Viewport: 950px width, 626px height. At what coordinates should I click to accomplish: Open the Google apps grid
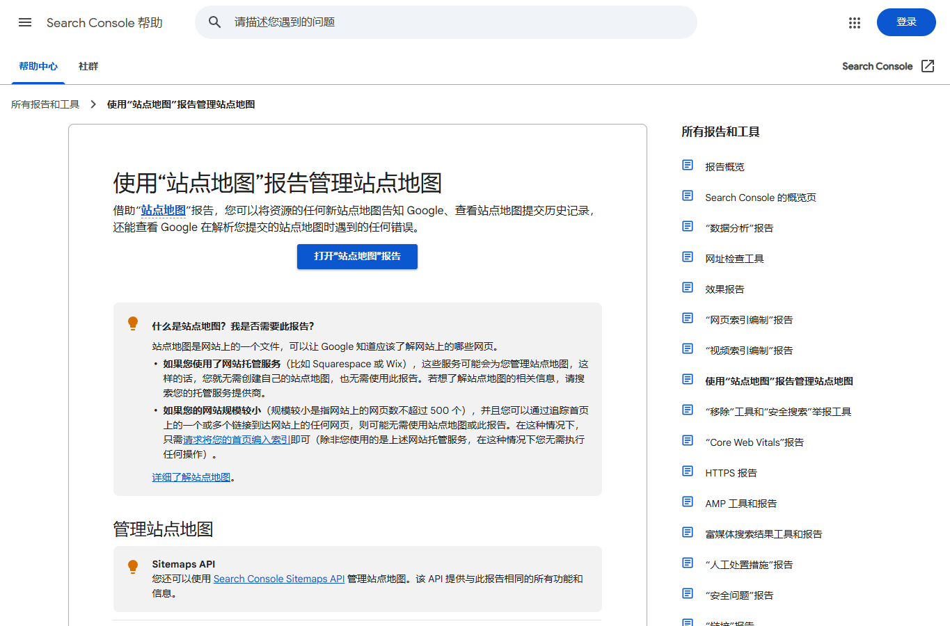click(x=855, y=23)
